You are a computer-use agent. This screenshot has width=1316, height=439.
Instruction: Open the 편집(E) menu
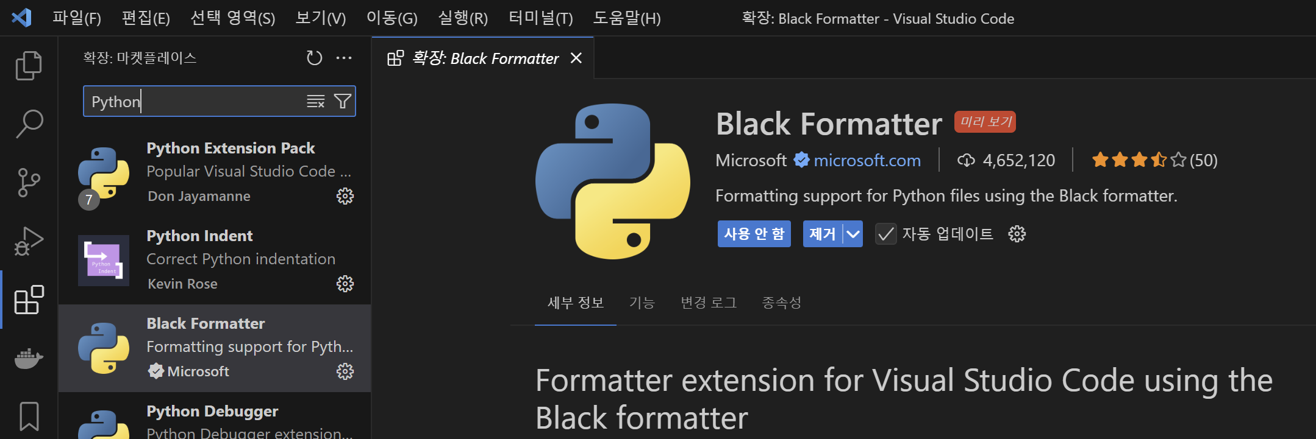click(x=146, y=18)
